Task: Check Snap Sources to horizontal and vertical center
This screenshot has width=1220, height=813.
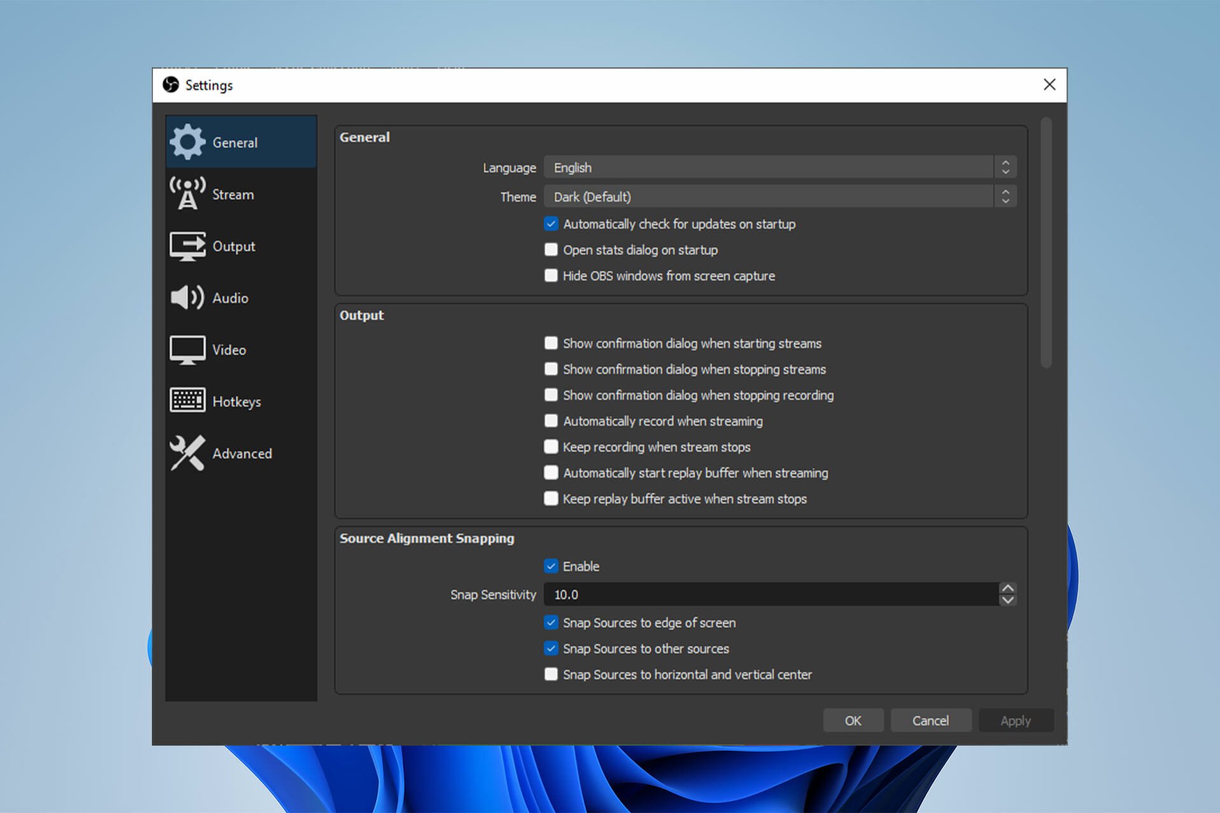Action: (x=551, y=674)
